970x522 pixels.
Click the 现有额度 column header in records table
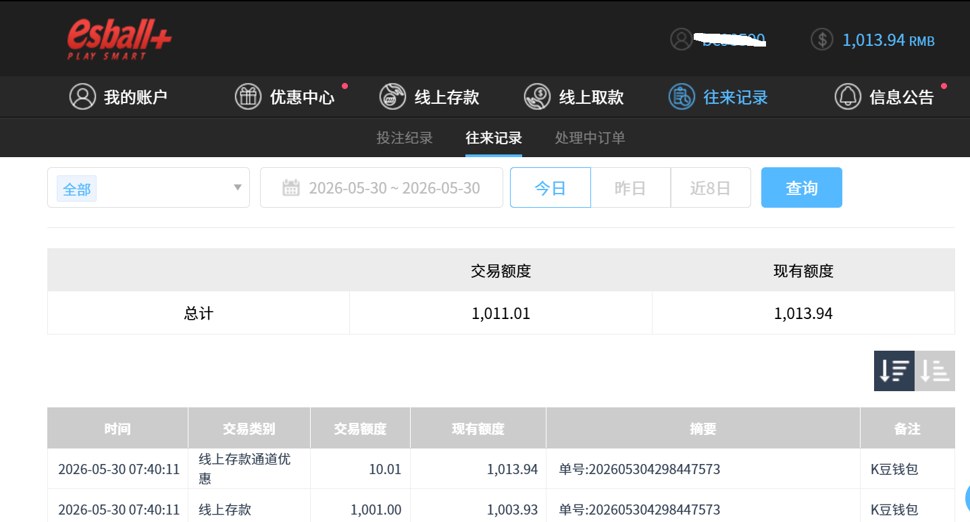click(478, 428)
